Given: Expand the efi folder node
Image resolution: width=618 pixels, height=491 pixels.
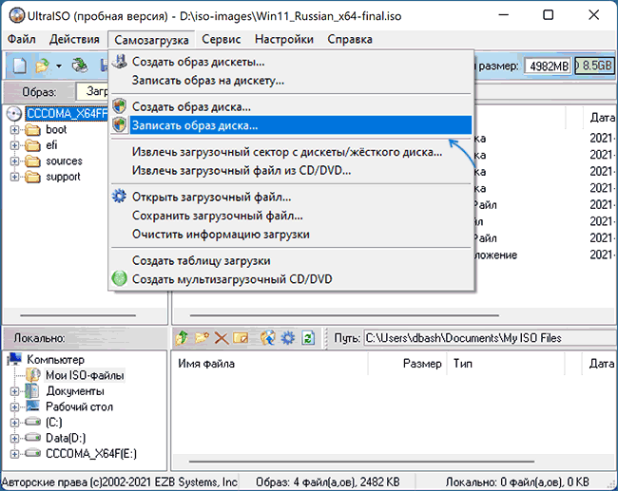Looking at the screenshot, I should (x=14, y=145).
